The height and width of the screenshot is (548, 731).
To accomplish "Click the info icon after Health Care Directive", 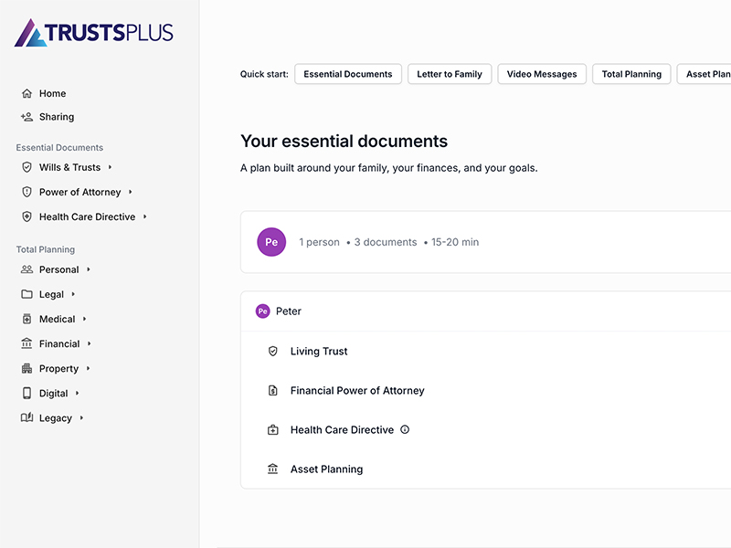I will [403, 429].
